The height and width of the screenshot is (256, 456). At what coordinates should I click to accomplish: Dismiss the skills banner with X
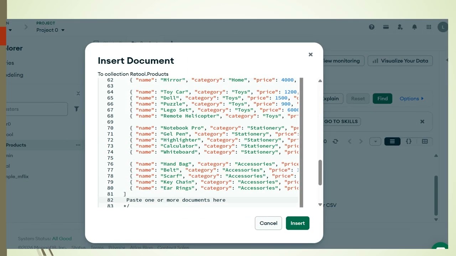coord(422,122)
